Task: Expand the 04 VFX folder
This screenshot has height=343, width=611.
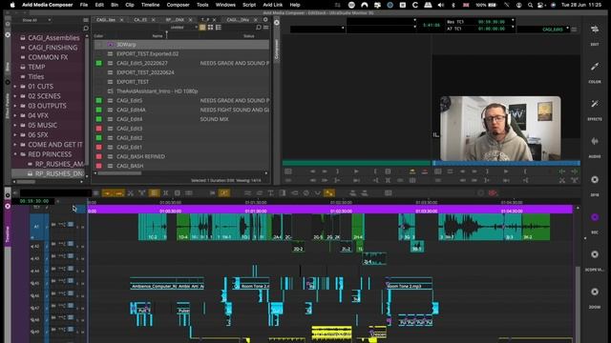Action: point(15,115)
